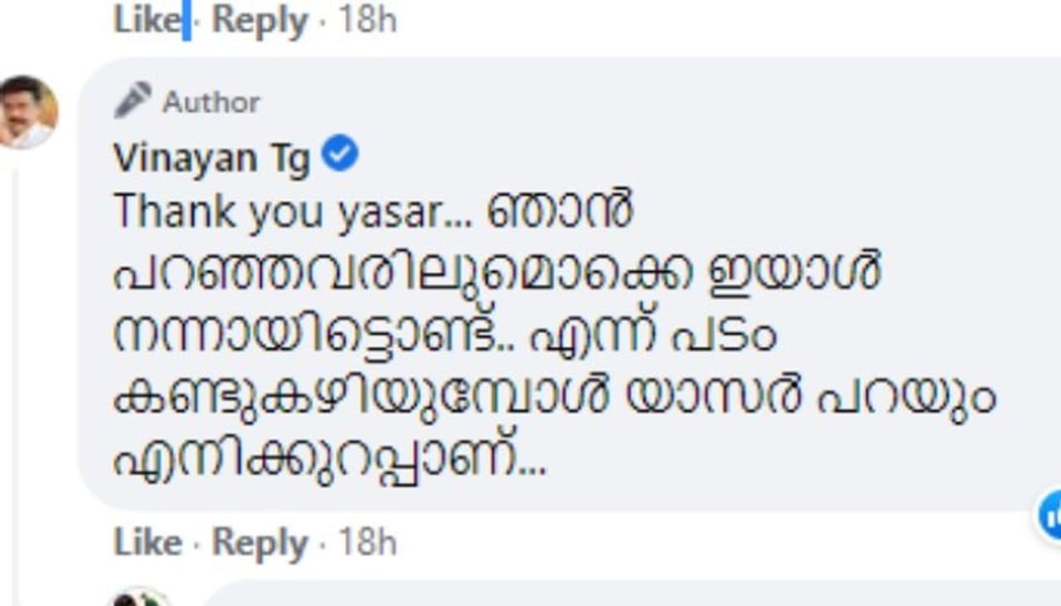Screen dimensions: 1061x606
Task: Open the Vinayan Tg profile name link
Action: (211, 158)
